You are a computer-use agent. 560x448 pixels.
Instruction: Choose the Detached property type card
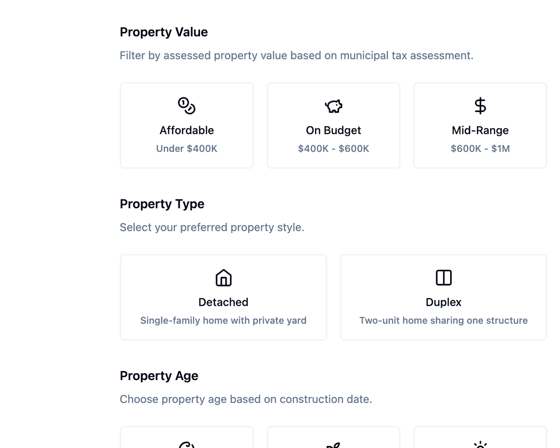coord(223,297)
